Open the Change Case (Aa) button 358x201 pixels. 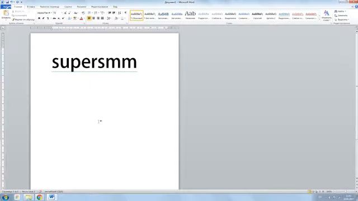click(x=76, y=13)
